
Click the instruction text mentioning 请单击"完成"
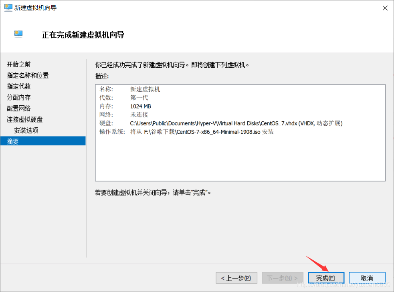pos(153,193)
